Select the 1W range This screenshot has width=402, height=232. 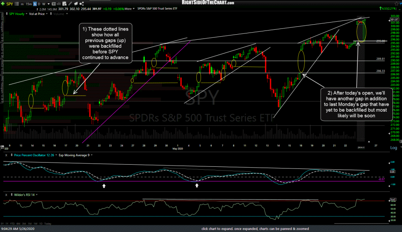35,224
